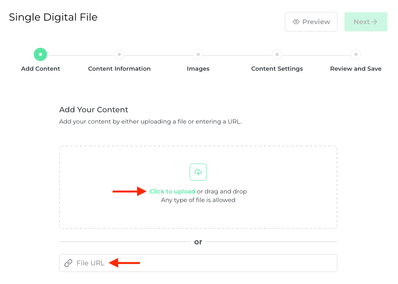Select the Images step circle
398x284 pixels.
(198, 54)
